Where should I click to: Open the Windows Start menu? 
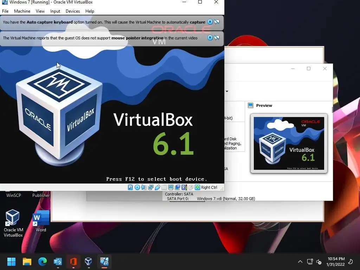pos(11,262)
